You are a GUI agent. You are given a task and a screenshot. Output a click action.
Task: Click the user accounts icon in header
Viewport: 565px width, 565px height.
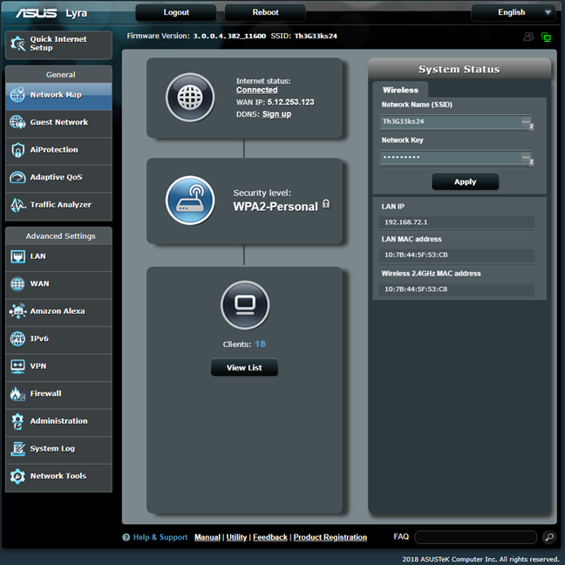tap(528, 37)
